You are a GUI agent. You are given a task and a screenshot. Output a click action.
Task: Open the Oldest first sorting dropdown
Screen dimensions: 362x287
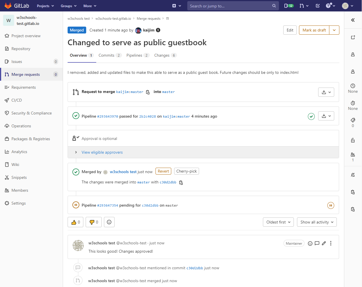(278, 222)
